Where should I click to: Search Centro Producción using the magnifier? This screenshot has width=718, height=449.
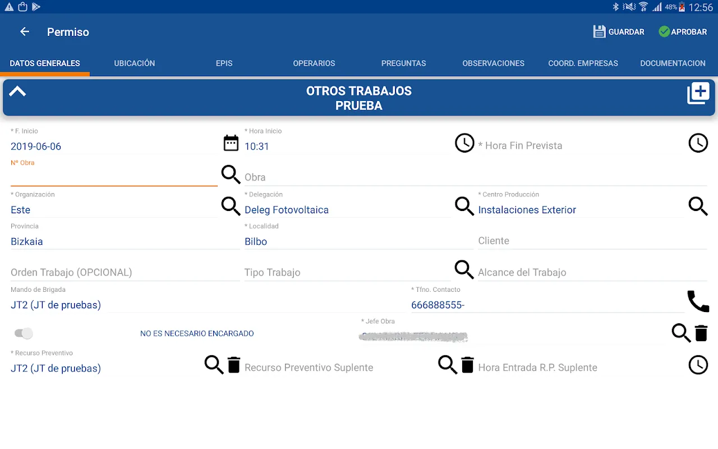[x=698, y=206]
